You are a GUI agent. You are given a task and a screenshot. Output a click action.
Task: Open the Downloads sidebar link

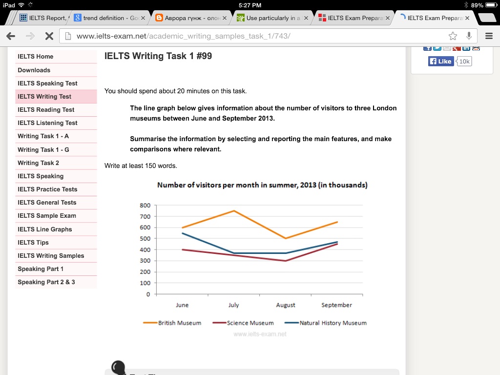pyautogui.click(x=56, y=70)
